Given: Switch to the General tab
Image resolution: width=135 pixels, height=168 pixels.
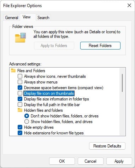Looking at the screenshot, I should (x=12, y=18).
